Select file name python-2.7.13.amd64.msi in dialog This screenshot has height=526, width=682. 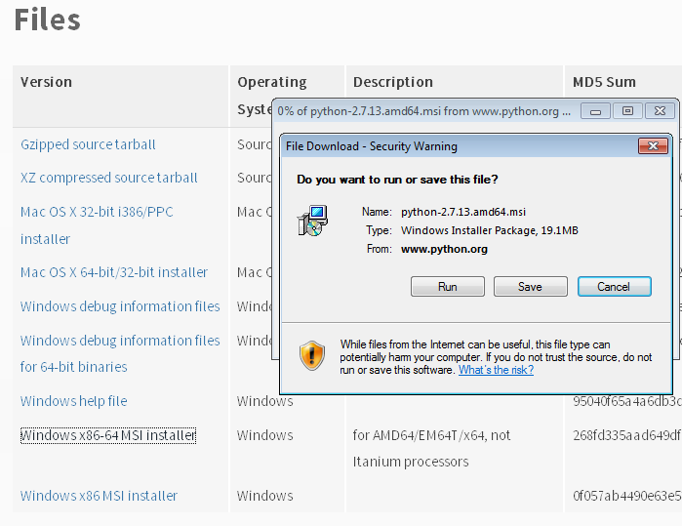pyautogui.click(x=463, y=212)
